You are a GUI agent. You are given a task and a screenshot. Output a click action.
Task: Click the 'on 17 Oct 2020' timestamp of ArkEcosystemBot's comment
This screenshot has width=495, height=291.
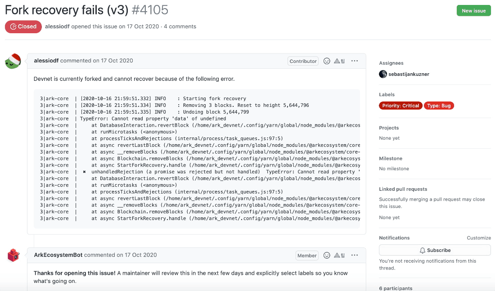(x=137, y=255)
